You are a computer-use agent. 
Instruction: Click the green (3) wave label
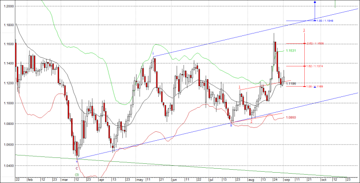[x=77, y=175]
